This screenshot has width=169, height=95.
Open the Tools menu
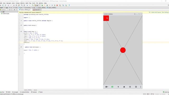point(34,3)
